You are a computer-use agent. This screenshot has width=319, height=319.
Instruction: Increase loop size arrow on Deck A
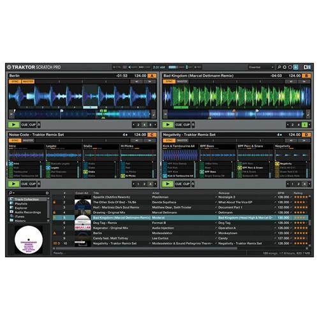pyautogui.click(x=155, y=125)
